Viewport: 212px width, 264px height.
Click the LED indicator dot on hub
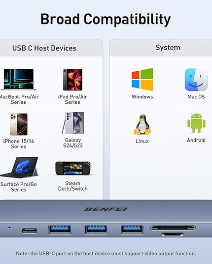click(x=9, y=228)
